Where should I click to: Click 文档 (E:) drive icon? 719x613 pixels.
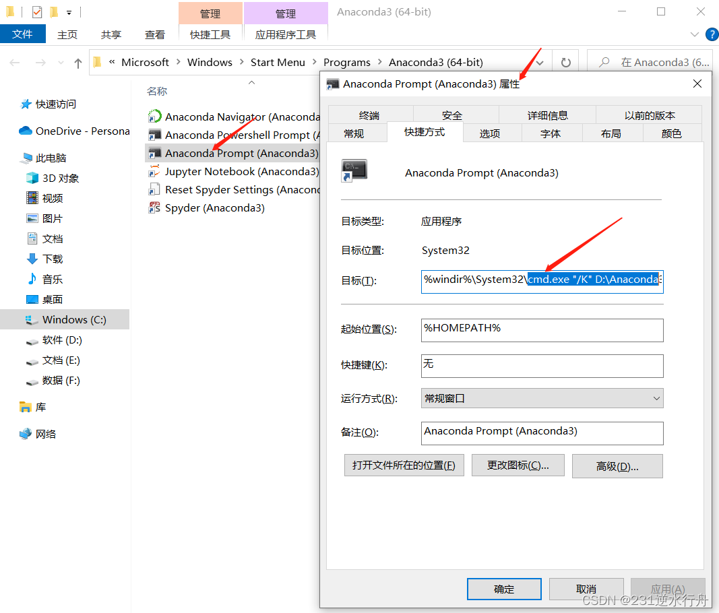click(x=32, y=361)
